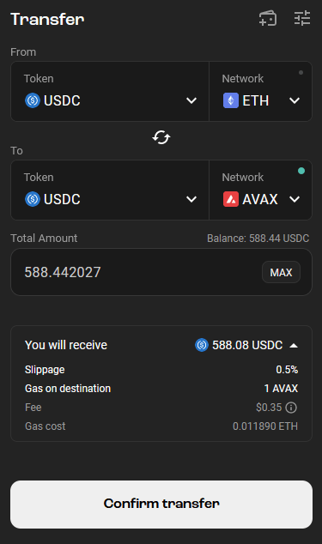The width and height of the screenshot is (322, 544).
Task: Open the From network ETH dropdown
Action: (x=260, y=92)
